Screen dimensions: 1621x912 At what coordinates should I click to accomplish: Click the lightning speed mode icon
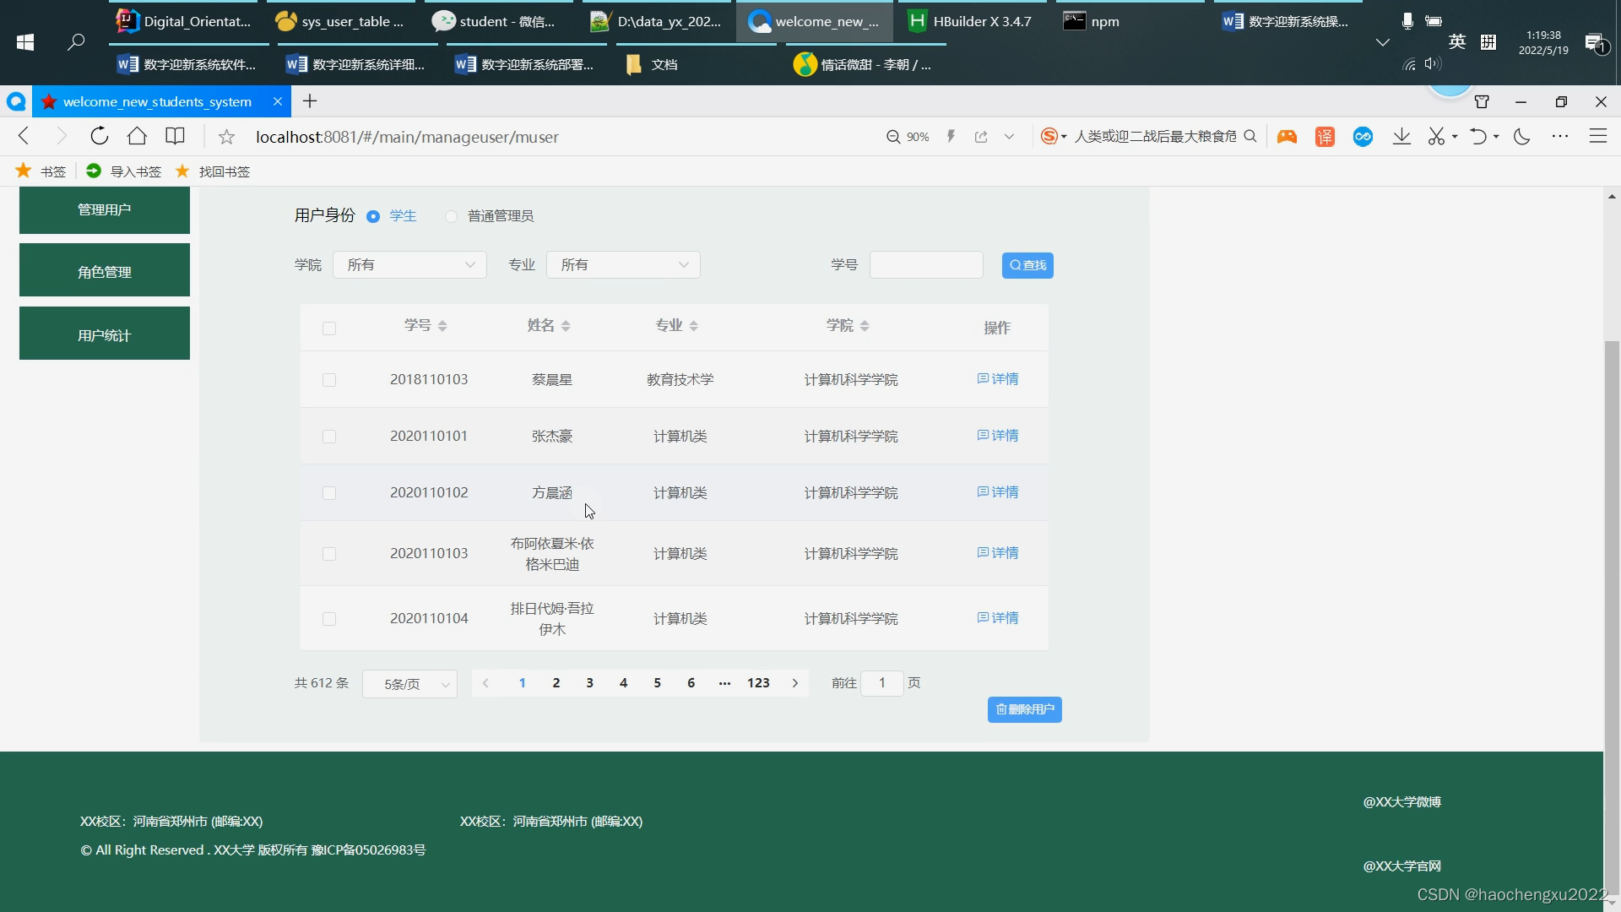point(951,137)
